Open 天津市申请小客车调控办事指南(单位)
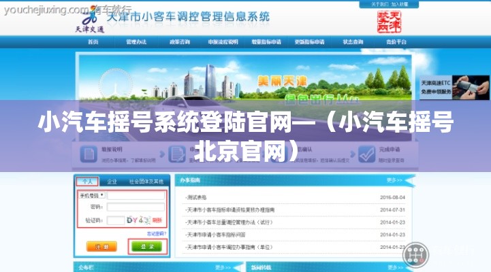 229,248
